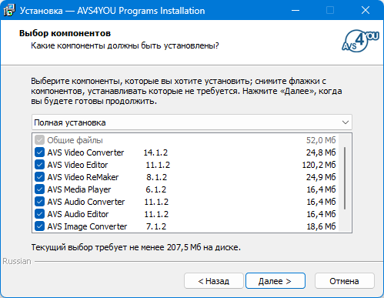Click the Далее next button
The width and height of the screenshot is (384, 298).
click(x=275, y=281)
